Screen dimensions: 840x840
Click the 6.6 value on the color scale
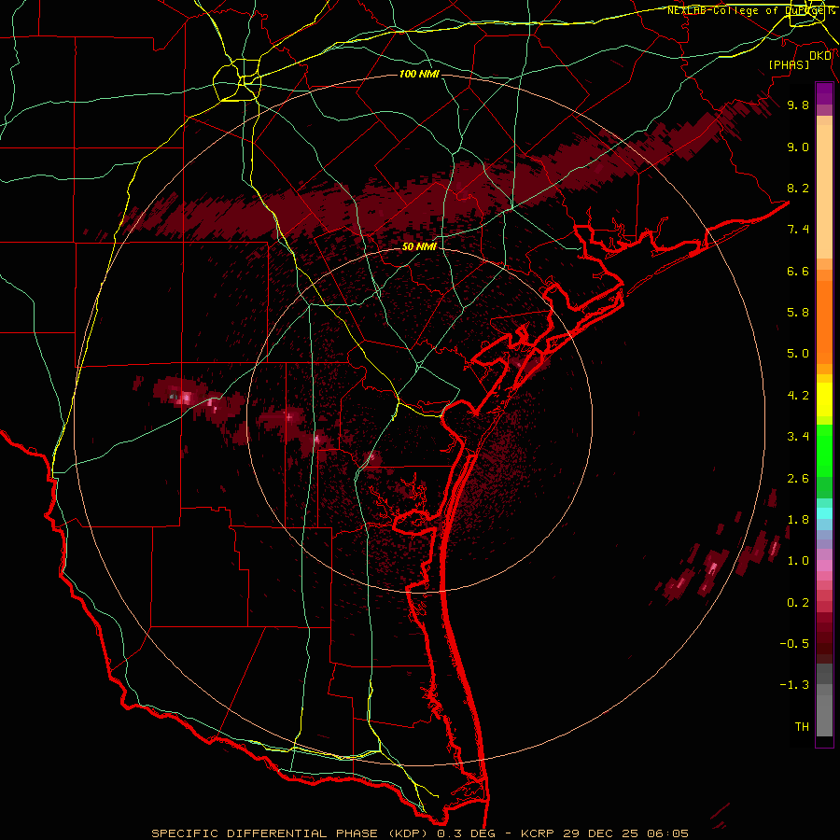click(798, 271)
